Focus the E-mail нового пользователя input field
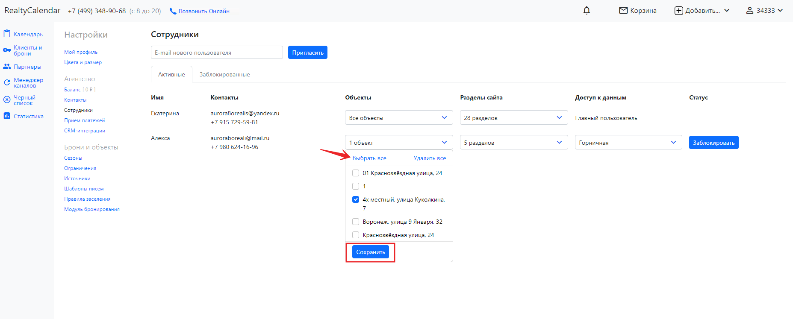Screen dimensions: 793x319 tap(217, 53)
